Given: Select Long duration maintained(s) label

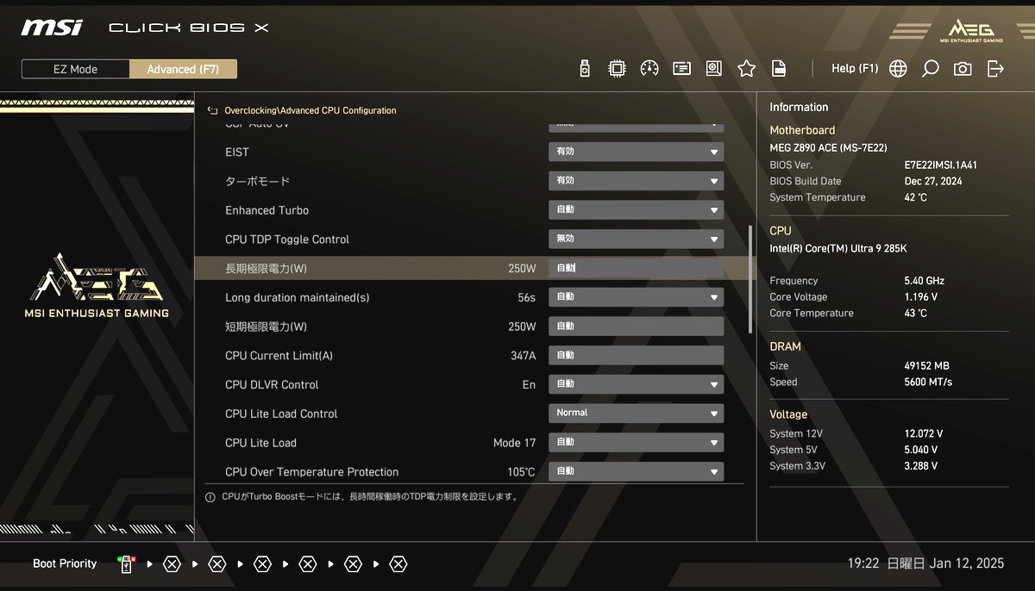Looking at the screenshot, I should coord(297,297).
